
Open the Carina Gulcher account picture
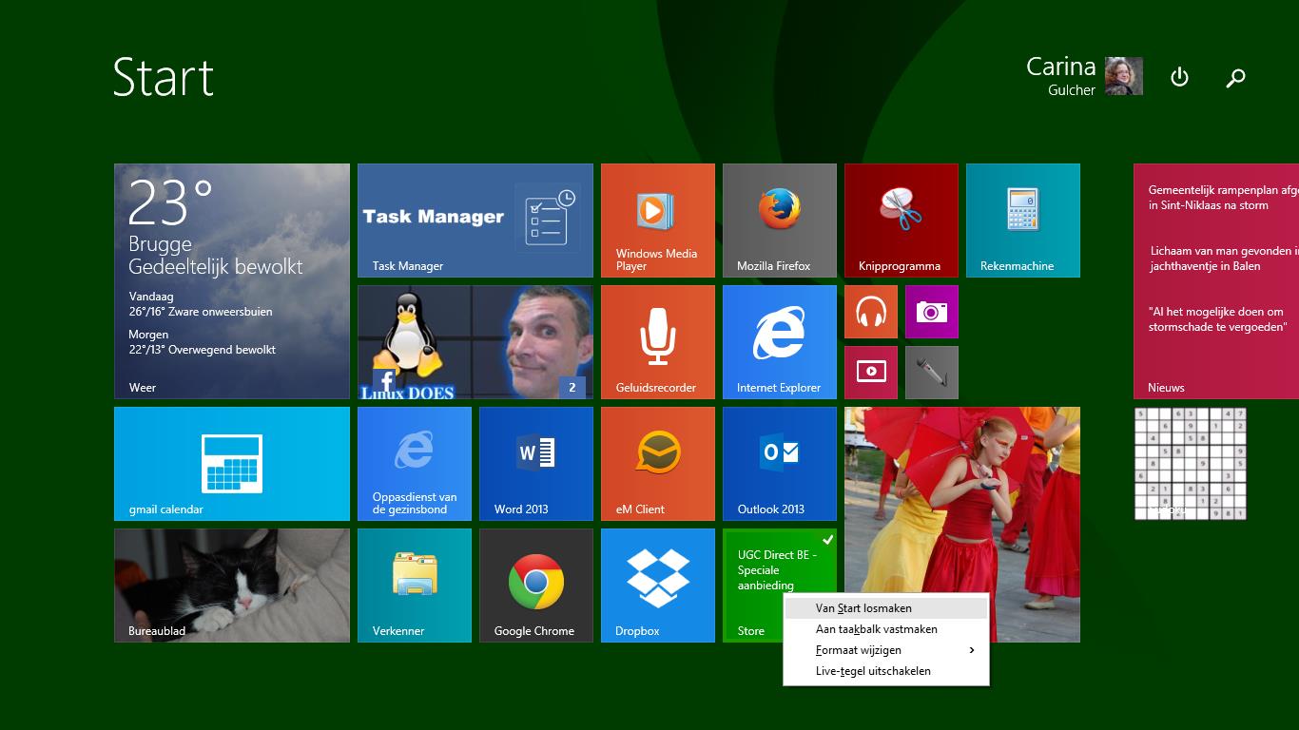(x=1124, y=76)
